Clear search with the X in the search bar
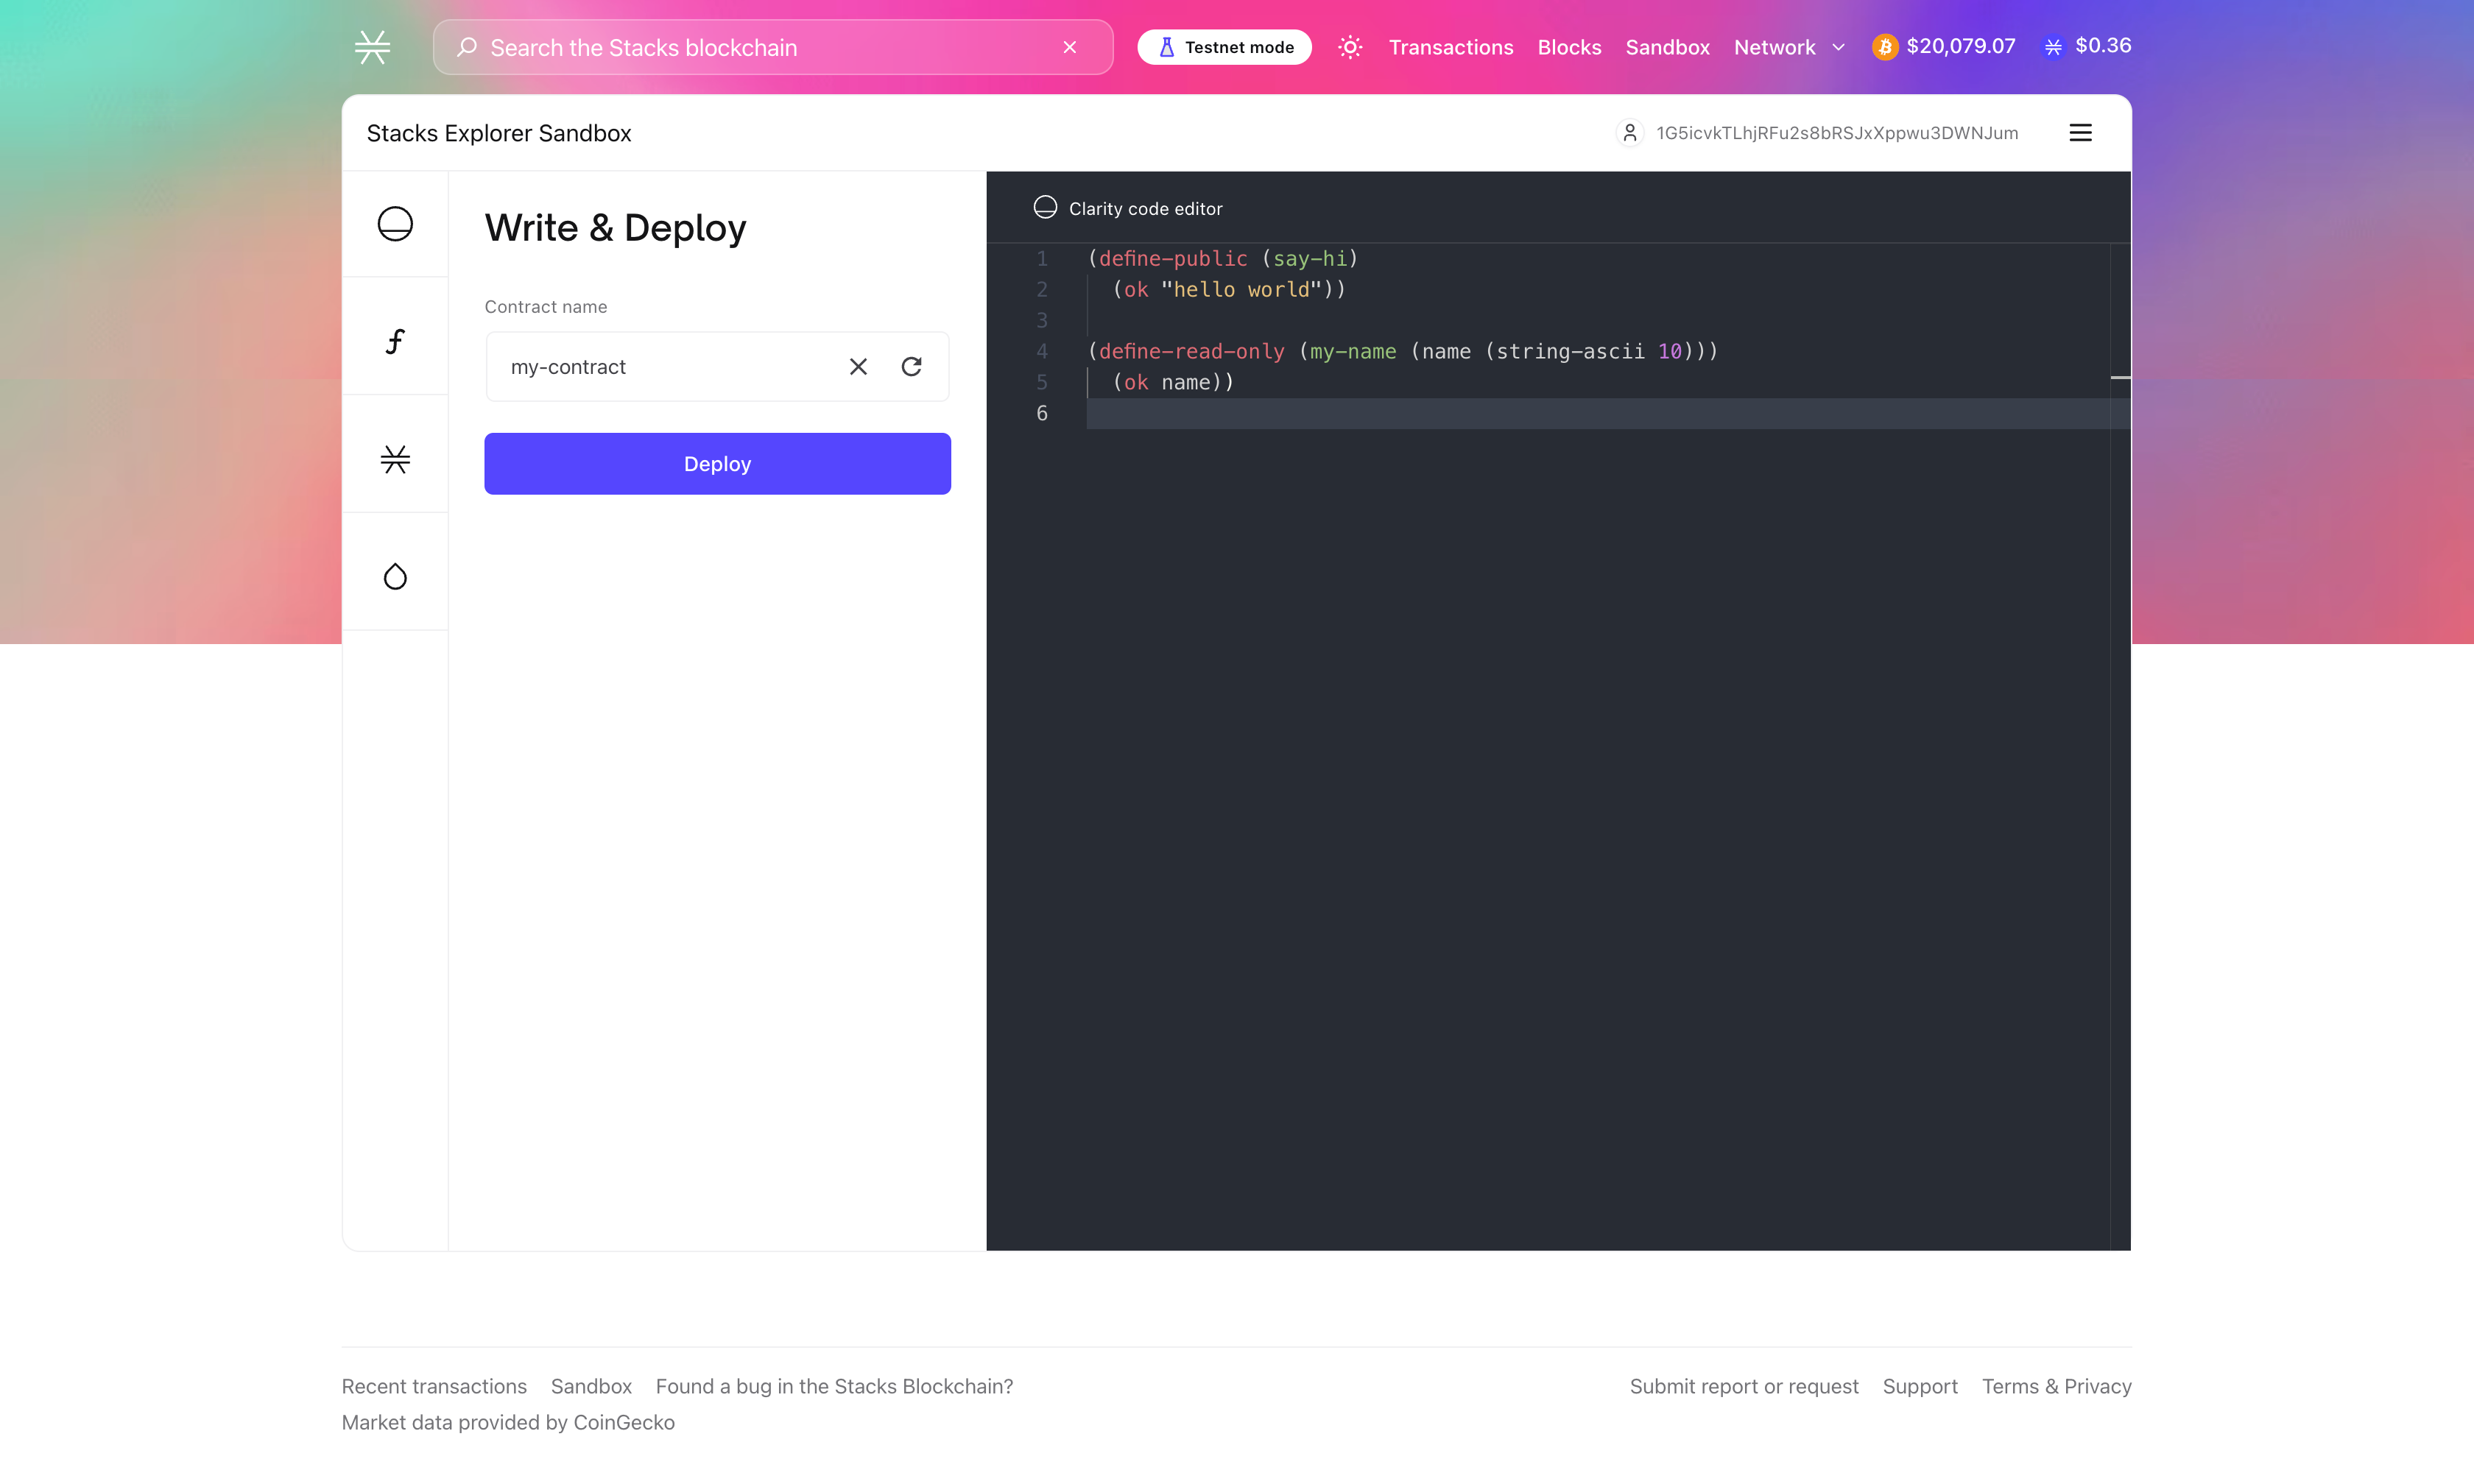 [1069, 47]
